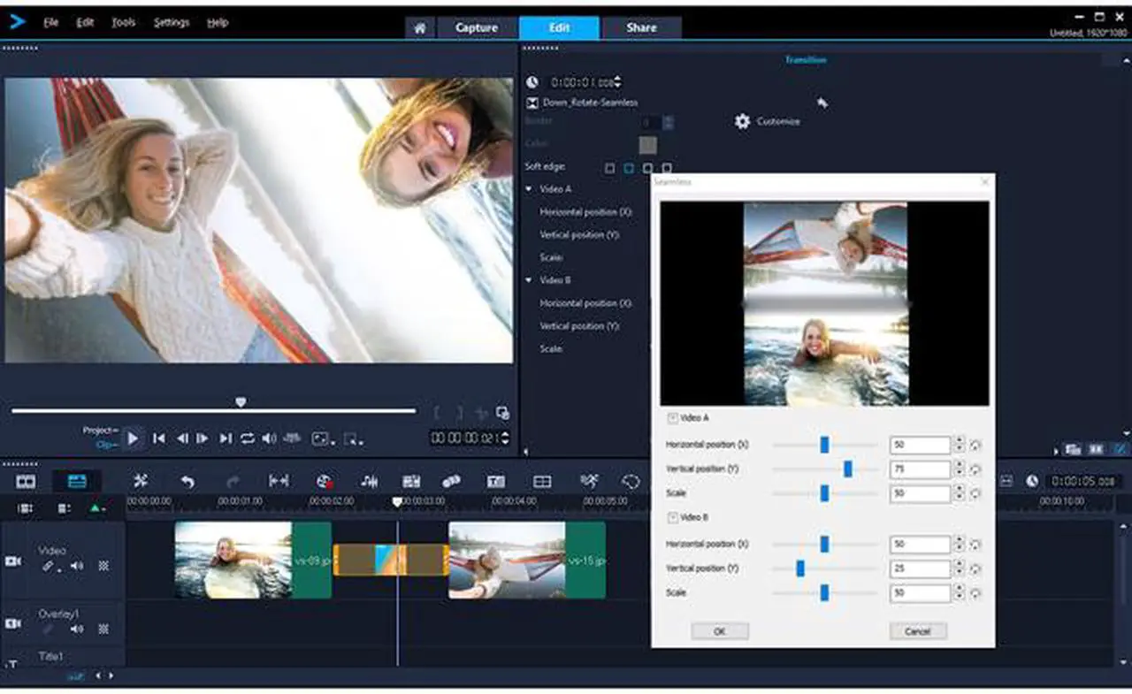Select the first soft edge option
The height and width of the screenshot is (694, 1132).
pos(609,168)
